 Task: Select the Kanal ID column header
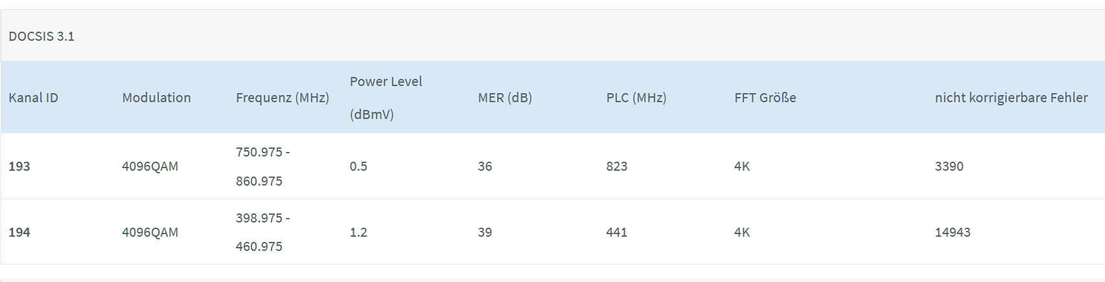coord(33,98)
